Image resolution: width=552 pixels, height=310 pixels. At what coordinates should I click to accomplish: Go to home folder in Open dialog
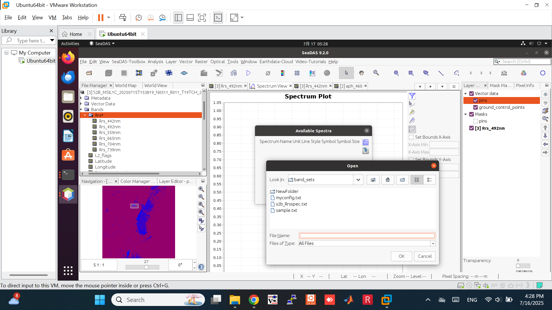point(388,180)
